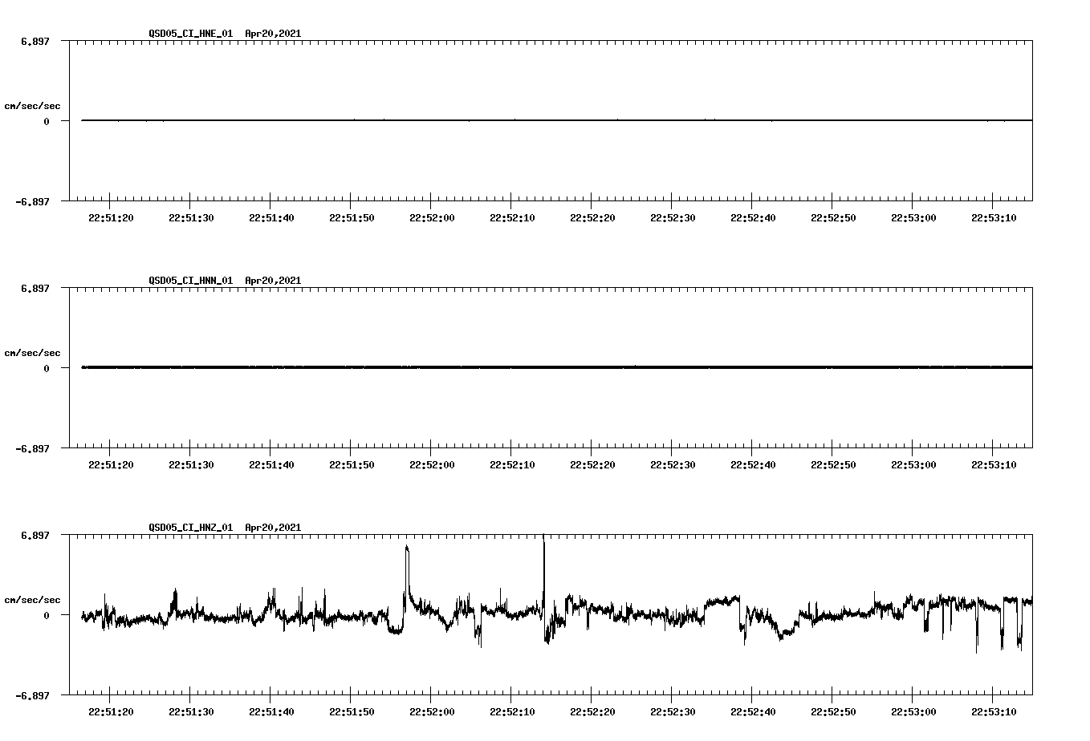Click the 22:51:20 time tick label on bottom axis
This screenshot has height=741, width=1090.
[x=111, y=710]
